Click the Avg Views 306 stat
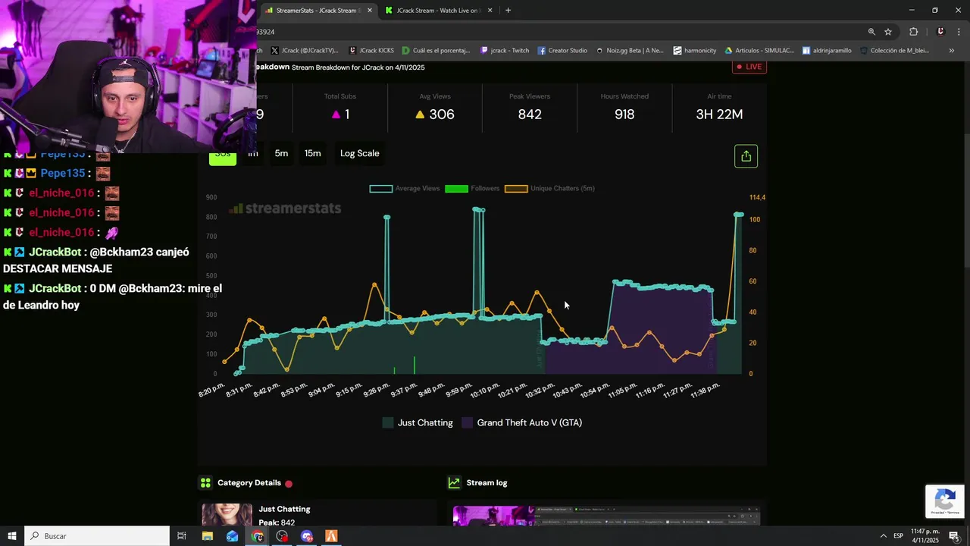The height and width of the screenshot is (546, 970). (x=435, y=107)
